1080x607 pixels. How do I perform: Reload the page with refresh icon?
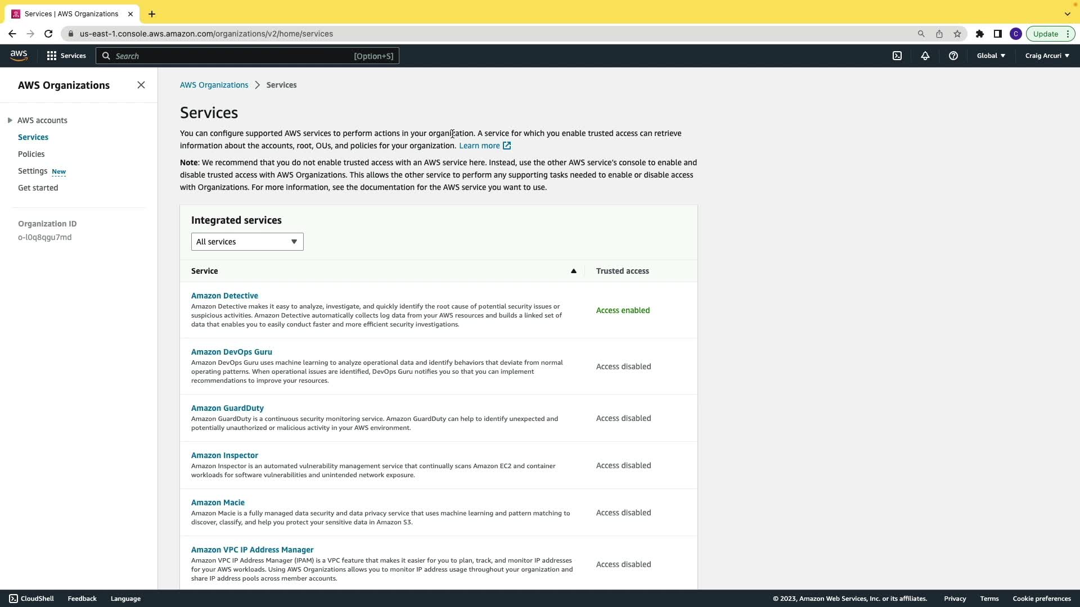click(48, 34)
